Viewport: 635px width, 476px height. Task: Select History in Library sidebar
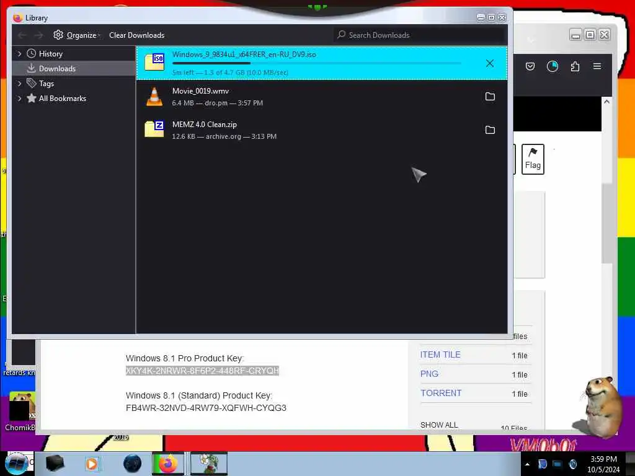pyautogui.click(x=51, y=54)
